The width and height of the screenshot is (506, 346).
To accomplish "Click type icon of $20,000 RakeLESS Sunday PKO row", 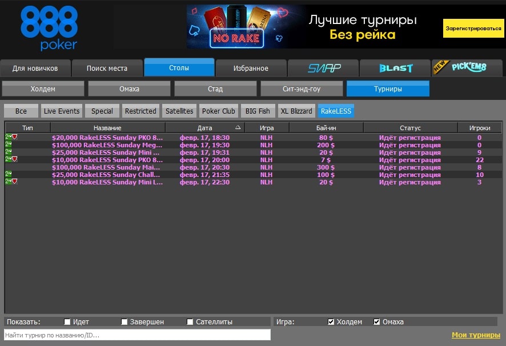I will [9, 137].
